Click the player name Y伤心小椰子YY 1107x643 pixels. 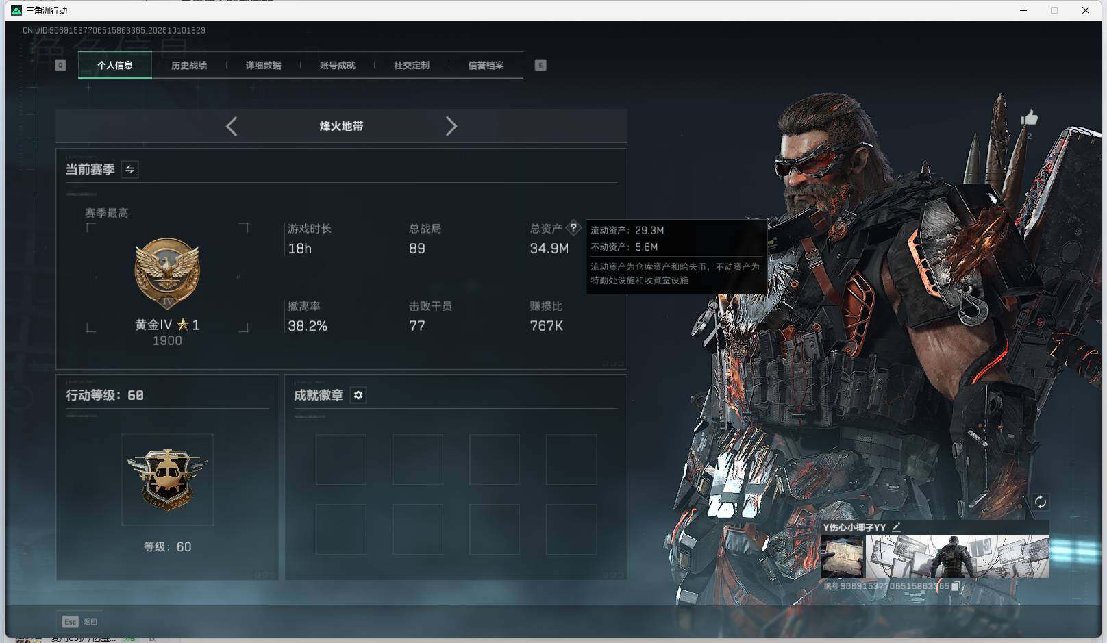point(854,527)
